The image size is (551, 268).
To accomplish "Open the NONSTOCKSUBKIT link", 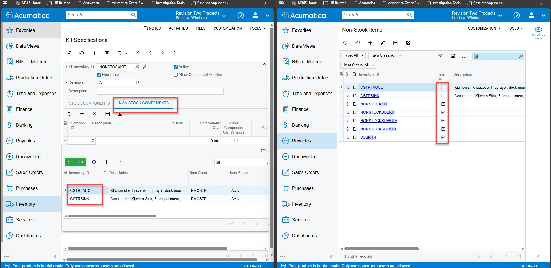I will click(377, 112).
